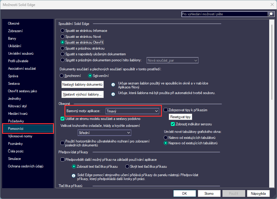Choose Spustit se stránkou Informace

(62, 31)
